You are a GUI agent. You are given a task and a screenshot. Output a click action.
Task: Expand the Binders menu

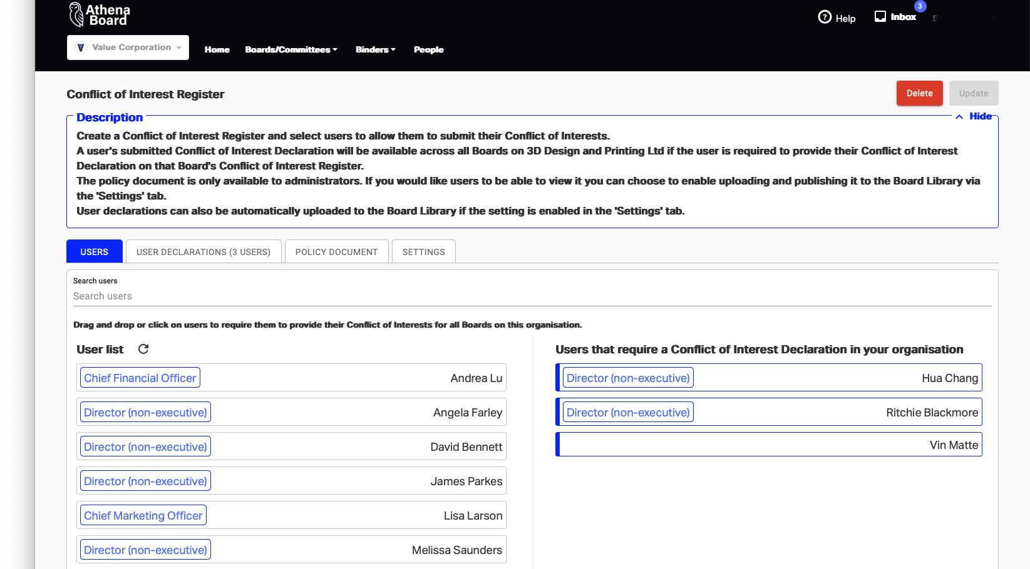[376, 49]
